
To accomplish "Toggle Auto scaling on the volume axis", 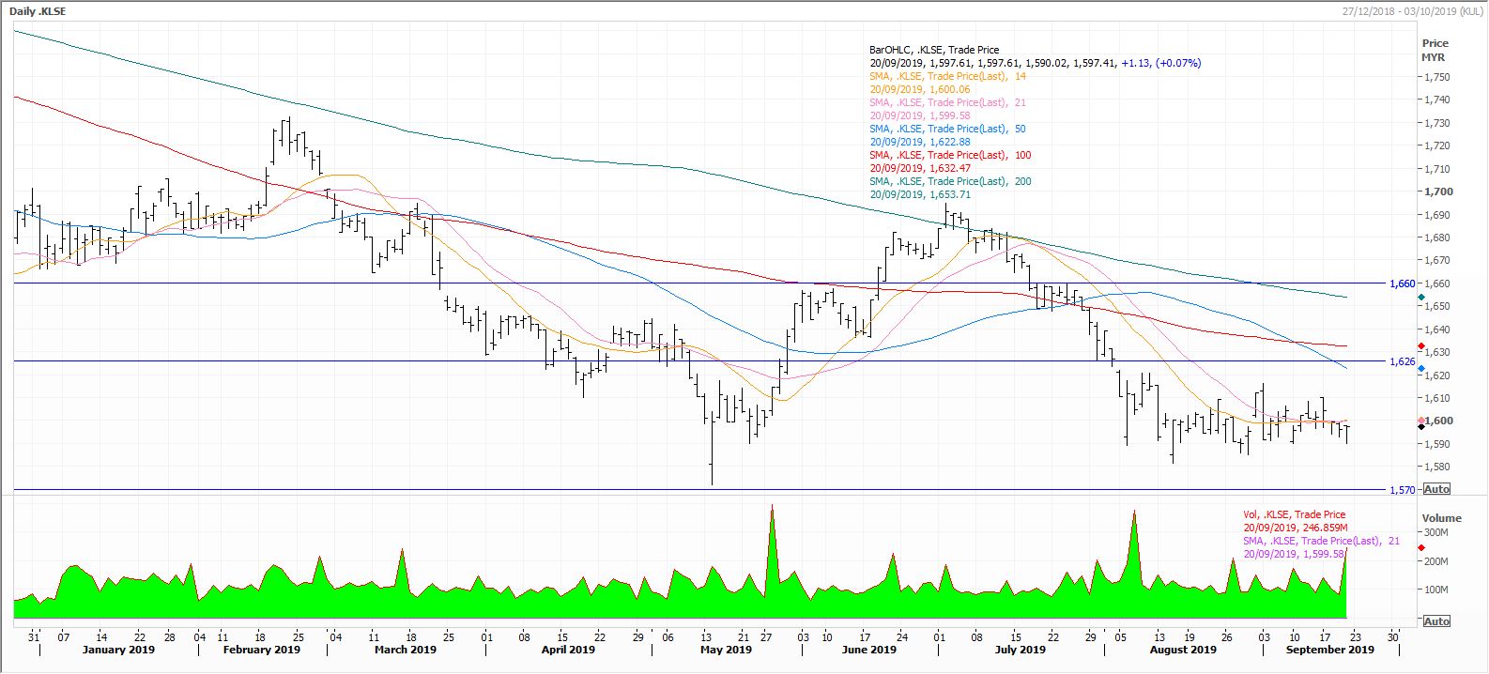I will point(1436,621).
